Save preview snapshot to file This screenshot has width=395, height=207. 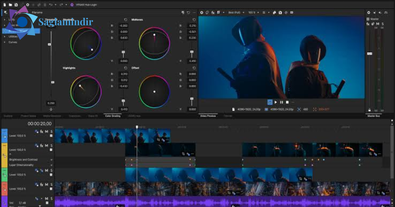[x=280, y=12]
